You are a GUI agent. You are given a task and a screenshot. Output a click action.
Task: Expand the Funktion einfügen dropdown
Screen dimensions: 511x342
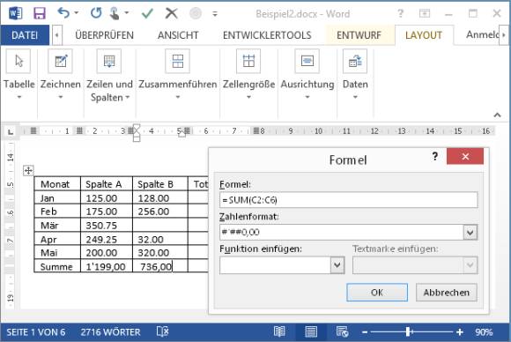pos(337,265)
